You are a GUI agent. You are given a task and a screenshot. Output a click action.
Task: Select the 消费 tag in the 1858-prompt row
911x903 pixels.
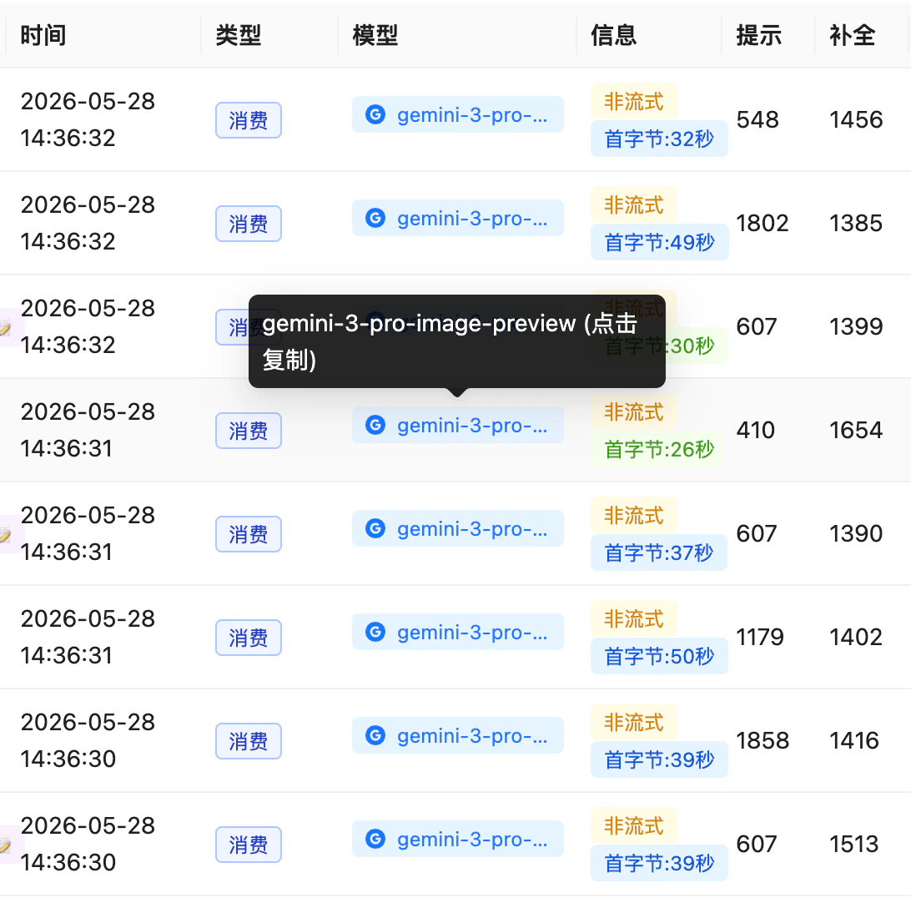pyautogui.click(x=249, y=741)
